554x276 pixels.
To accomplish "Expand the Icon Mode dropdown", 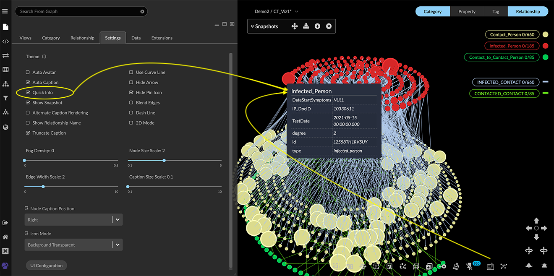I will click(73, 245).
